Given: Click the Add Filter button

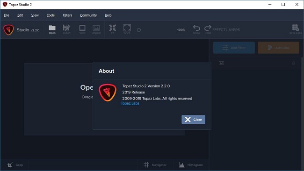Looking at the screenshot, I should pos(234,48).
